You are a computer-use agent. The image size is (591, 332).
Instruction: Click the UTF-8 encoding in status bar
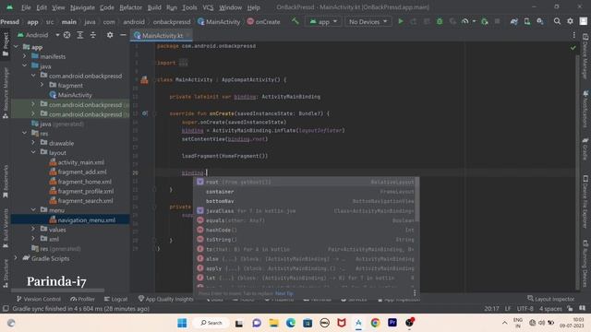coord(525,309)
